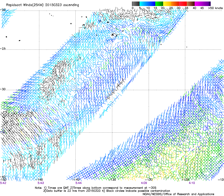
Task: Click the longitude label '-145'
Action: click(39, 179)
